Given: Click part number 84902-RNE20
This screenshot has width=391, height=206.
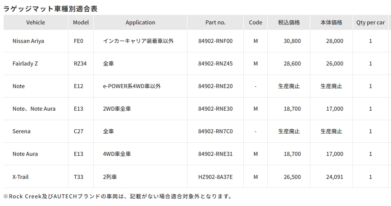Looking at the screenshot, I should pos(216,86).
